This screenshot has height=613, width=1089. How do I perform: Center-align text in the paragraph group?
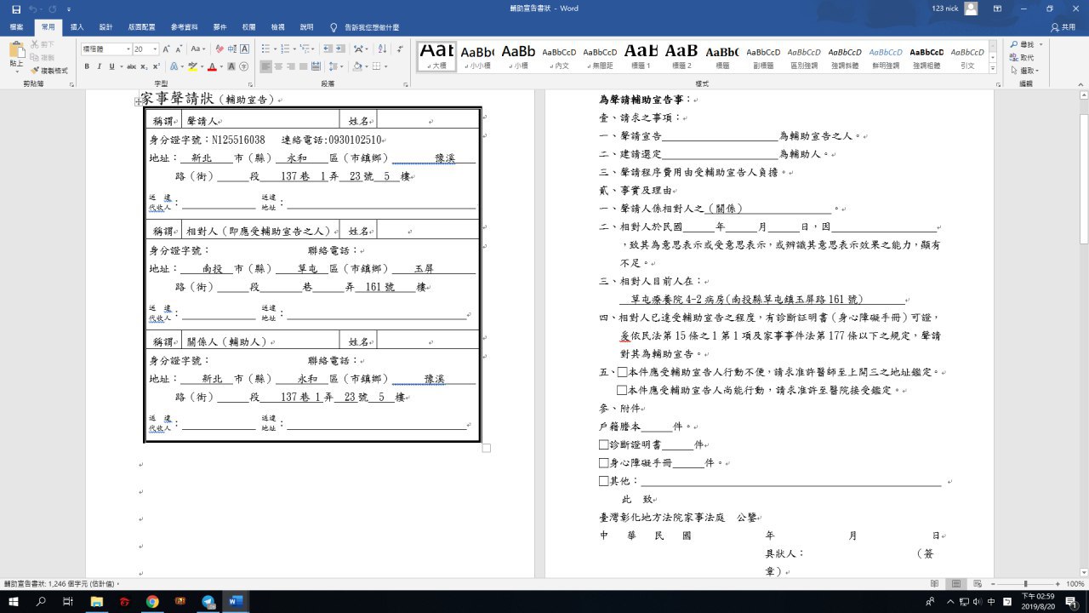(x=279, y=66)
